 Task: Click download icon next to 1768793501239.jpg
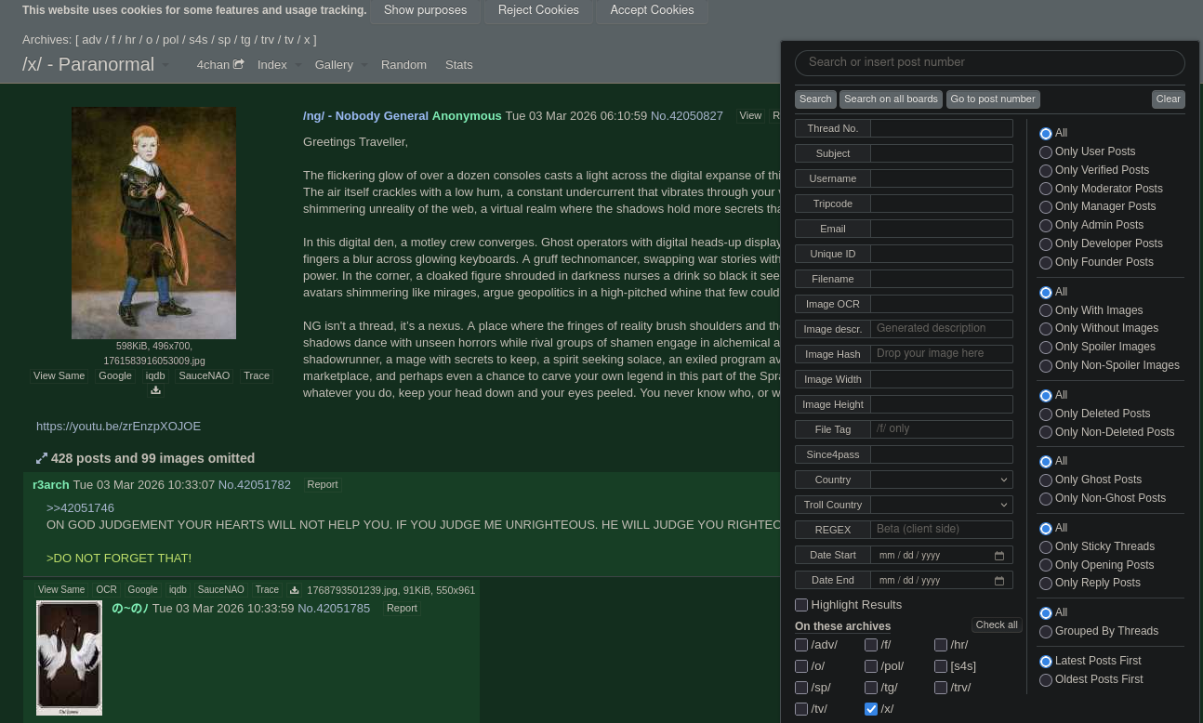(294, 590)
